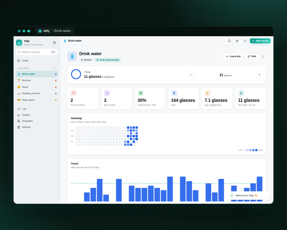Click the Search or jump to field
Screen dimensions: 287x230
[37, 52]
